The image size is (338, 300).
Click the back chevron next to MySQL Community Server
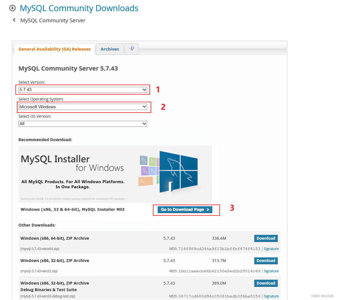tap(14, 20)
